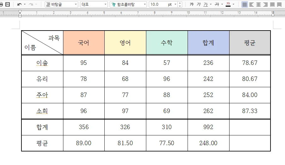Increase font size with up stepper

click(x=180, y=3)
